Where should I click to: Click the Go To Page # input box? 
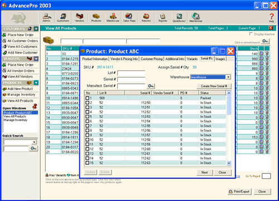click(266, 176)
